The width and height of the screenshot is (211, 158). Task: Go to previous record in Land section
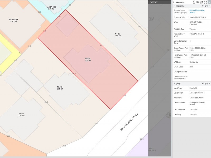pyautogui.click(x=202, y=84)
